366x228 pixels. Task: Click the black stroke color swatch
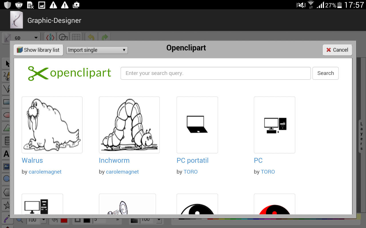click(87, 220)
